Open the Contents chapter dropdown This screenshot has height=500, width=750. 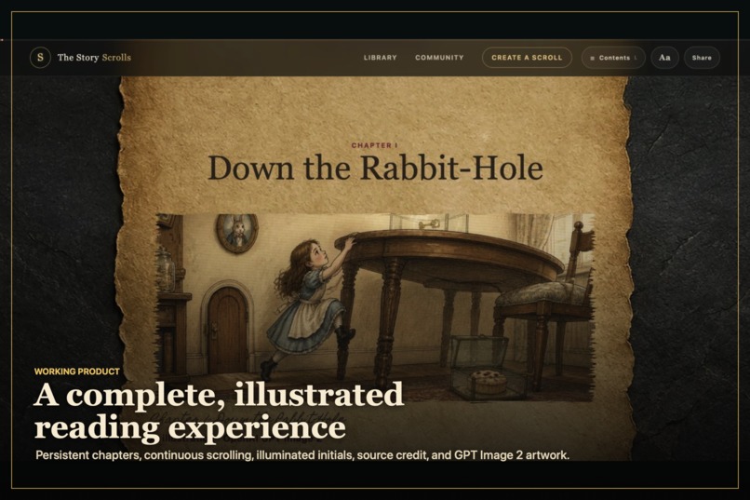click(x=613, y=58)
